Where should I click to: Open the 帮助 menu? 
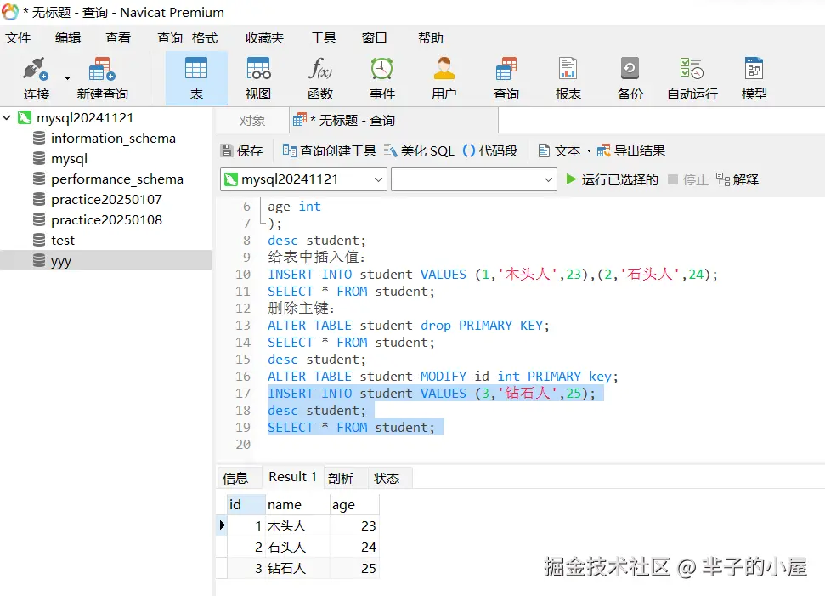click(431, 38)
